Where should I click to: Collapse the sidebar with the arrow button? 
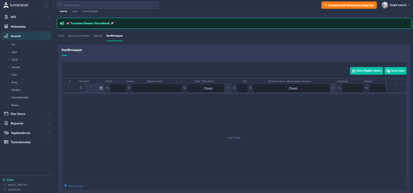(47, 5)
